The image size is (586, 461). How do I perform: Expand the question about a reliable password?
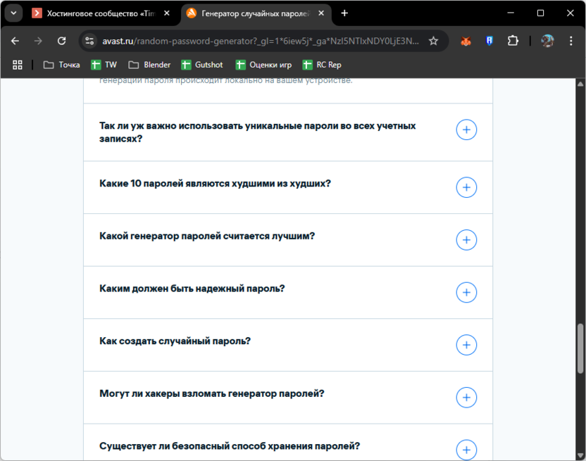[466, 292]
